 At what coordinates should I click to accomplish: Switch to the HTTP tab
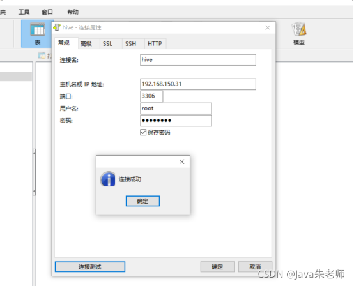click(x=155, y=44)
